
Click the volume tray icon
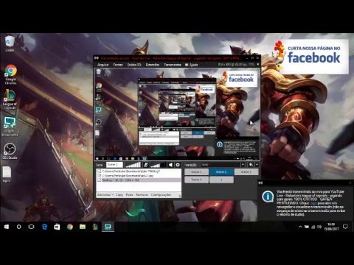tap(319, 227)
